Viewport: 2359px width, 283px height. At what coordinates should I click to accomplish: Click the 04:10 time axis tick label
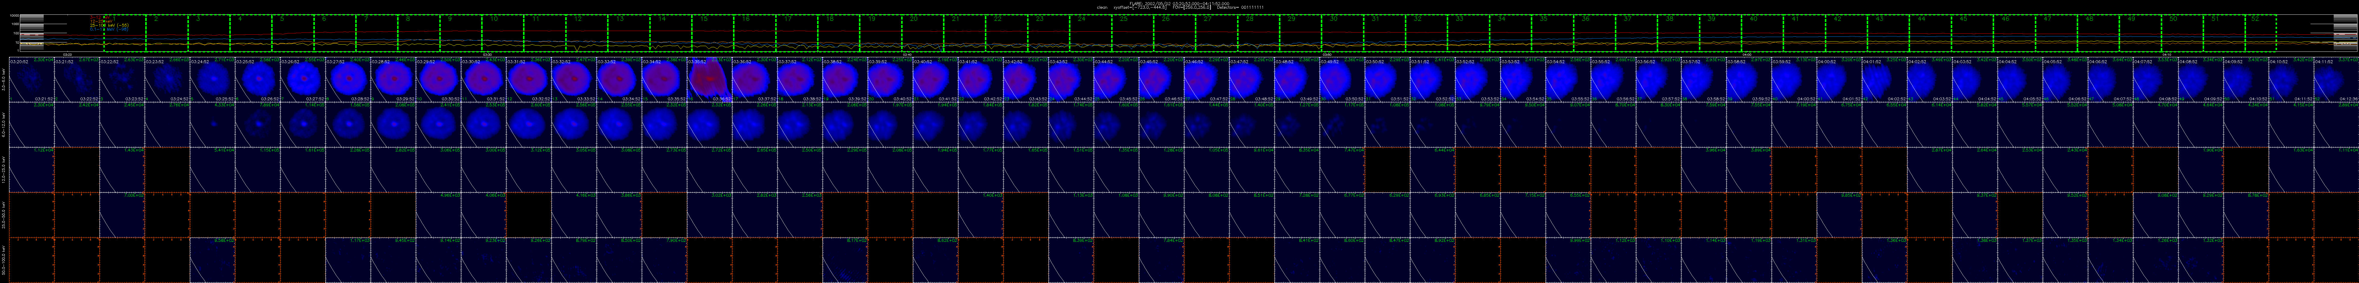coord(2167,55)
